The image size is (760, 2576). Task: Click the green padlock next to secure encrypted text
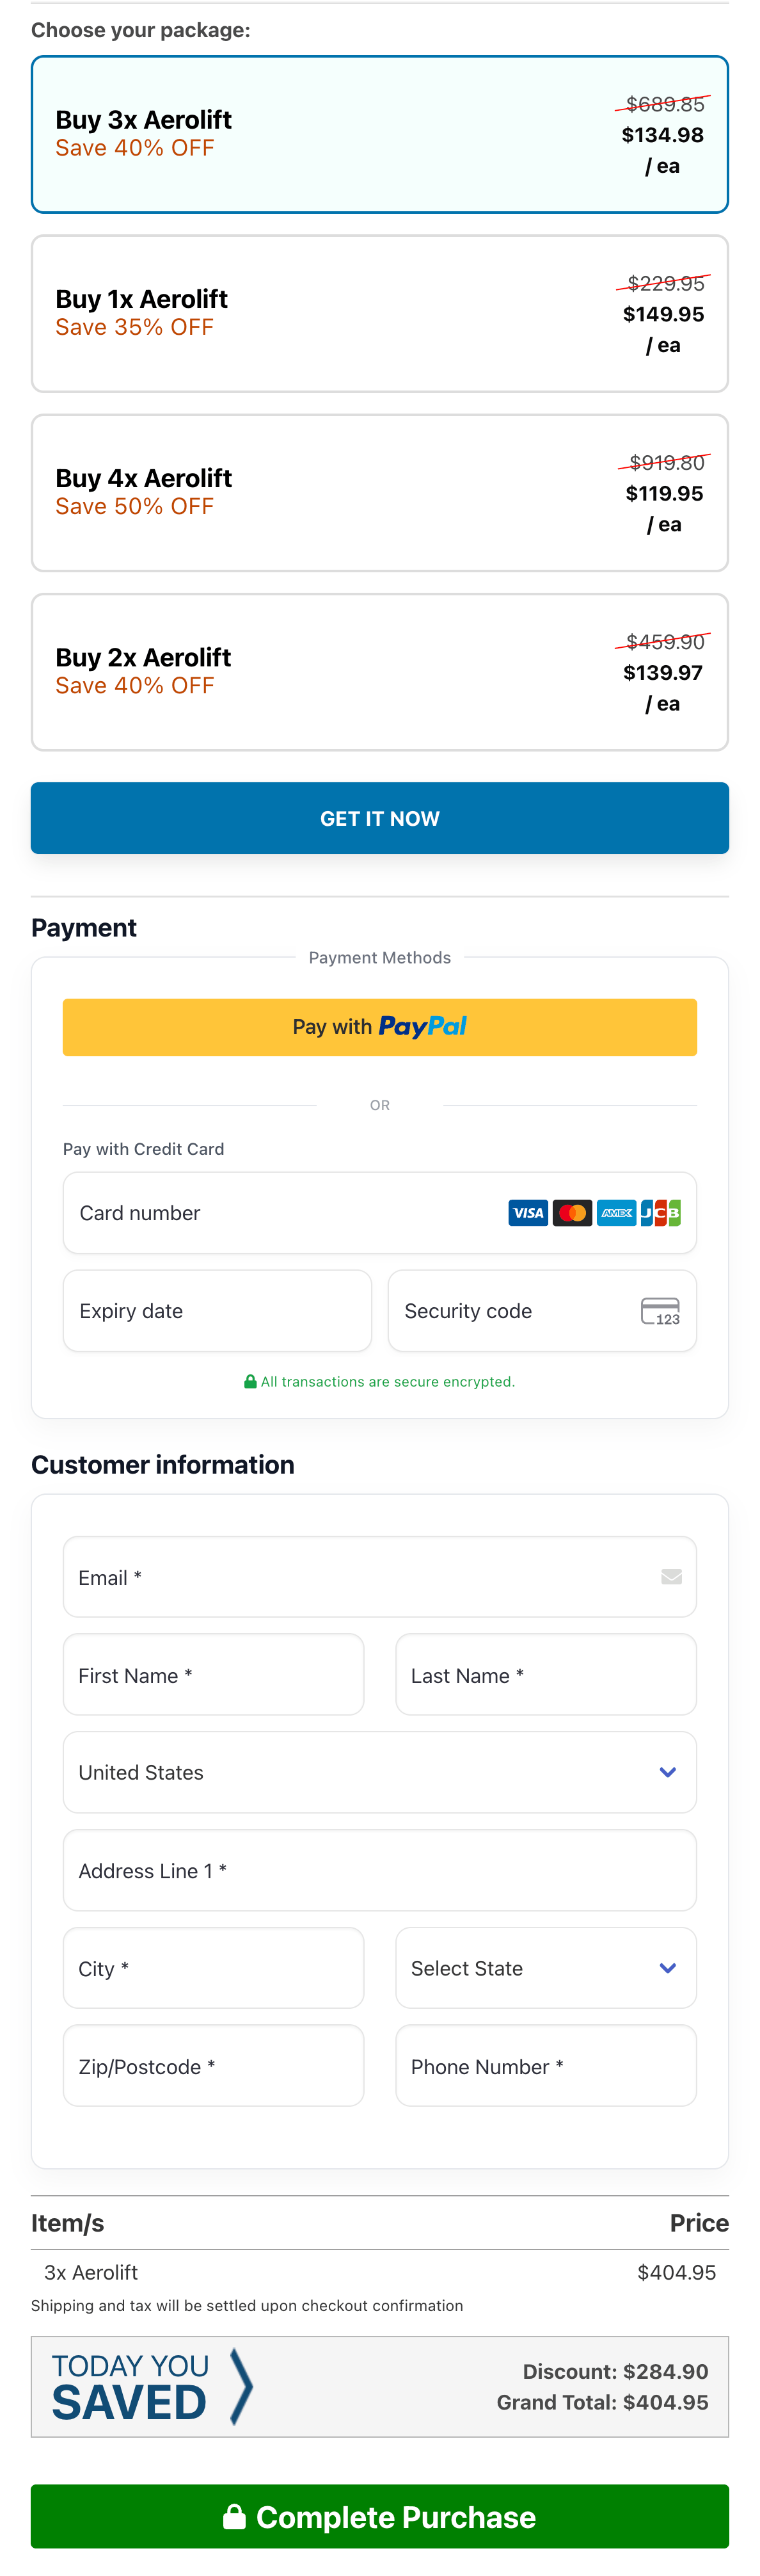coord(249,1381)
